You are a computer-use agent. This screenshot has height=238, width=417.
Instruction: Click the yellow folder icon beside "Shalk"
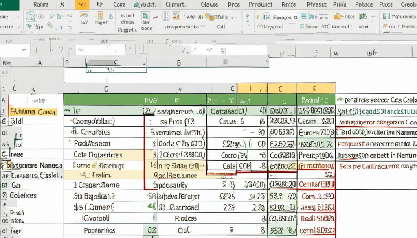click(x=210, y=17)
